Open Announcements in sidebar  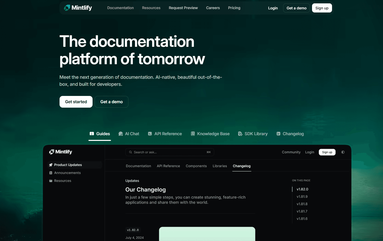[x=67, y=173]
